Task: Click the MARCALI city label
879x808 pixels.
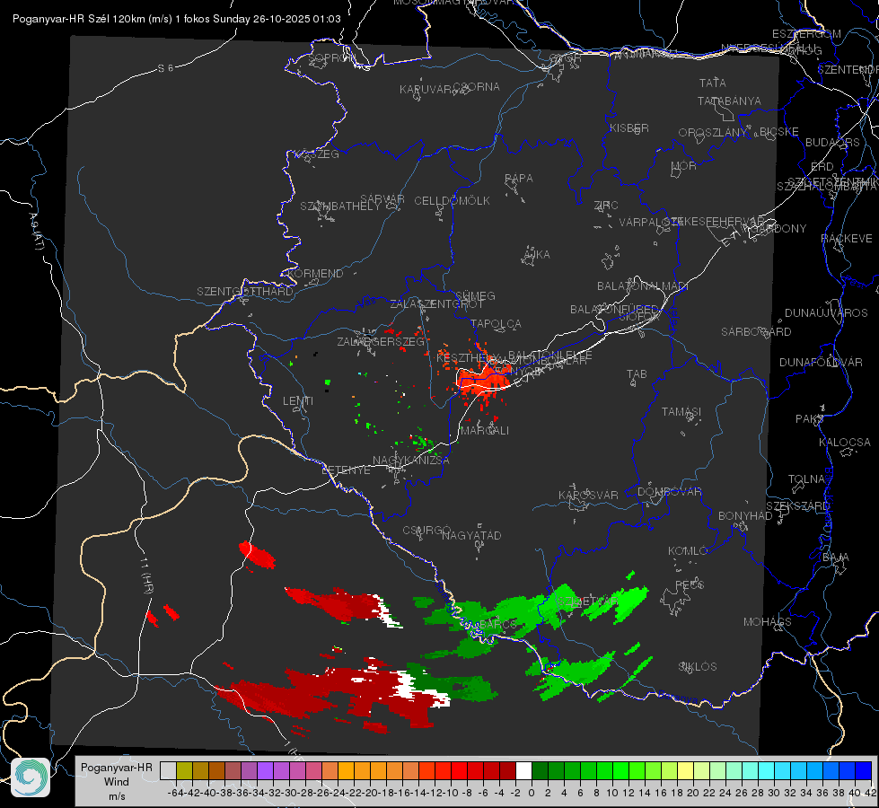Action: tap(484, 430)
